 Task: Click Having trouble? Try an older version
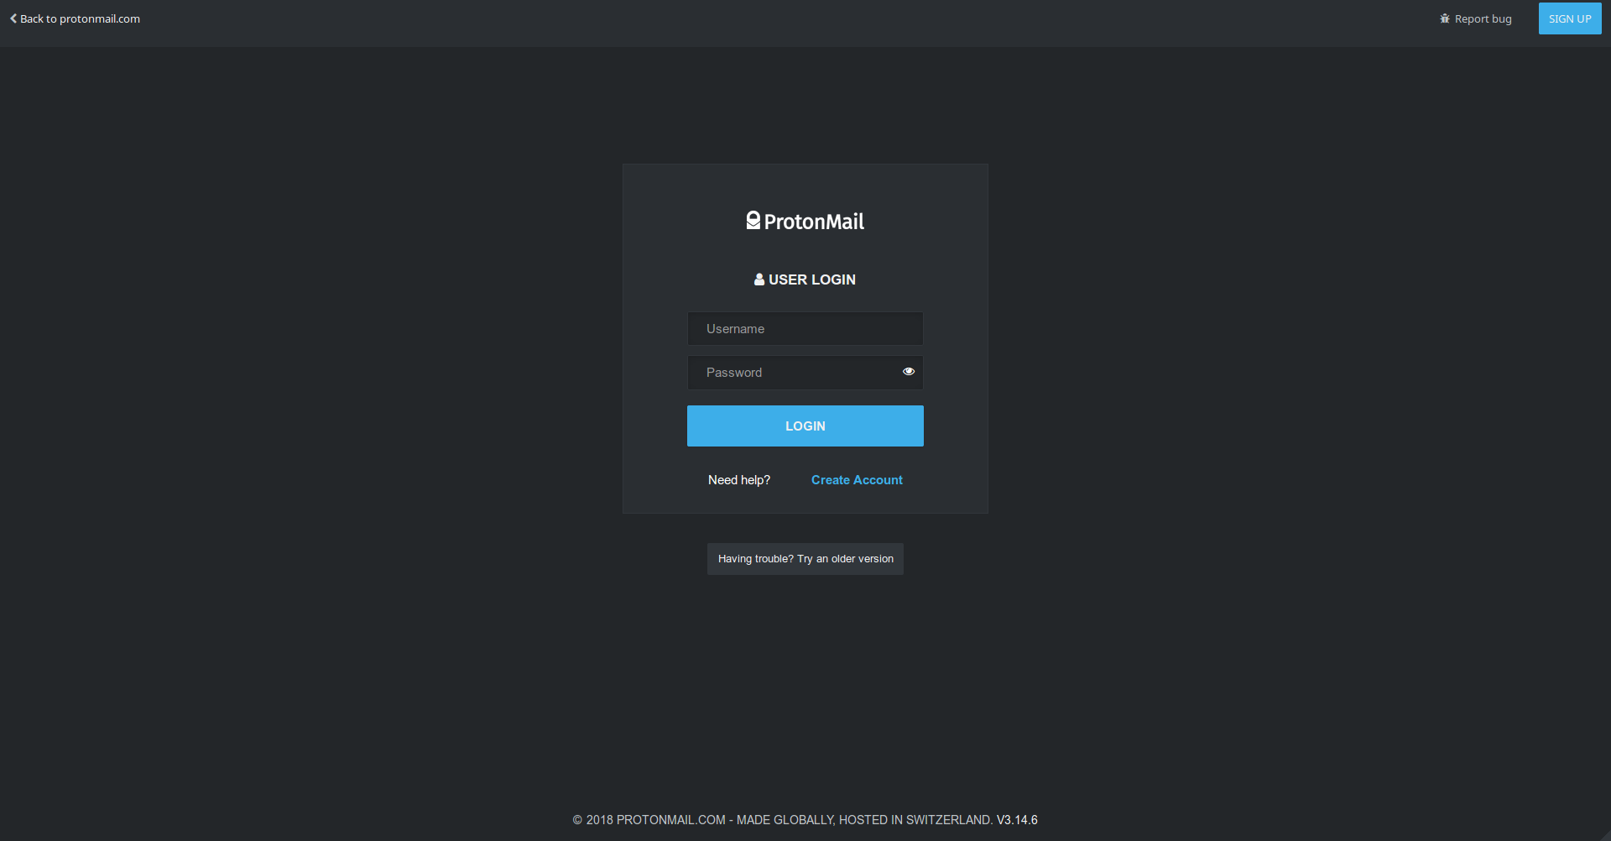click(805, 559)
